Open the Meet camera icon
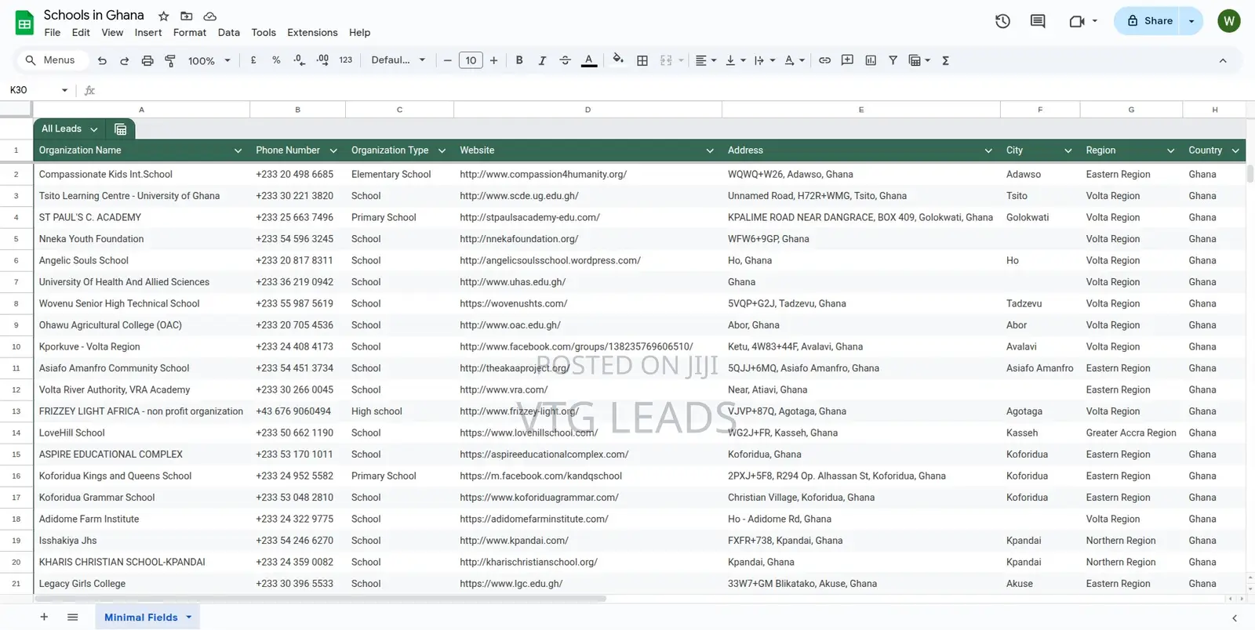The width and height of the screenshot is (1255, 630). (x=1077, y=21)
